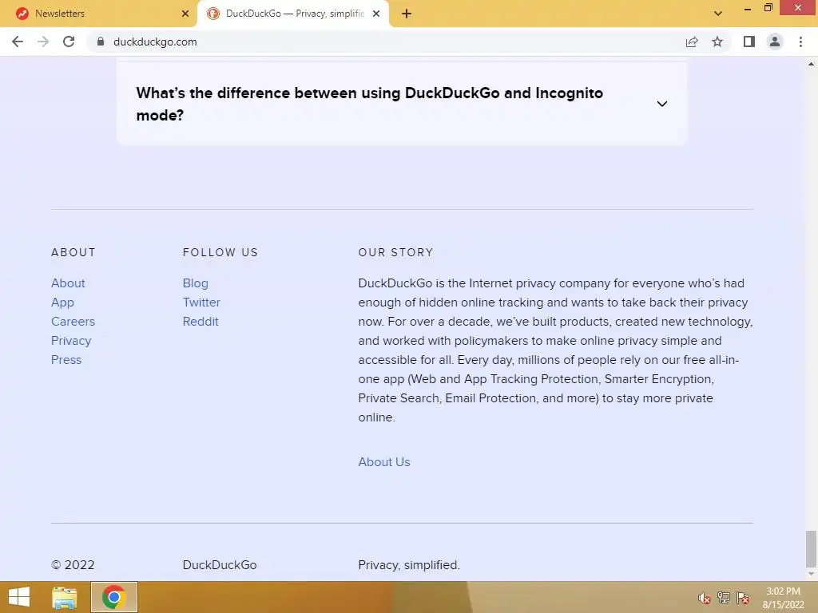Screen dimensions: 818x613
Task: Toggle Chrome side panel
Action: [x=749, y=42]
